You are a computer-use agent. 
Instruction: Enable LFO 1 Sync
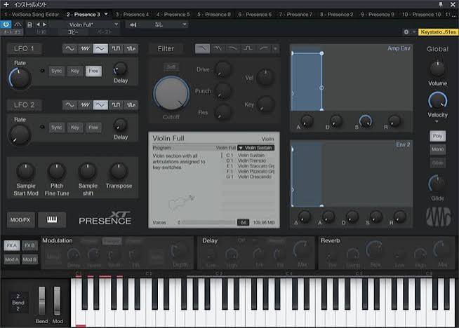(x=56, y=71)
